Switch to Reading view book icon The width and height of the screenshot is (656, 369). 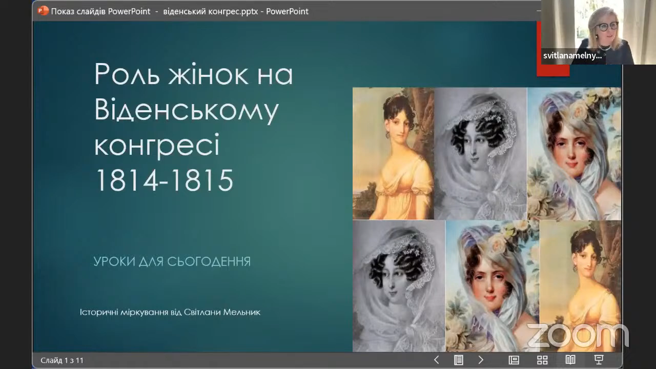tap(570, 360)
